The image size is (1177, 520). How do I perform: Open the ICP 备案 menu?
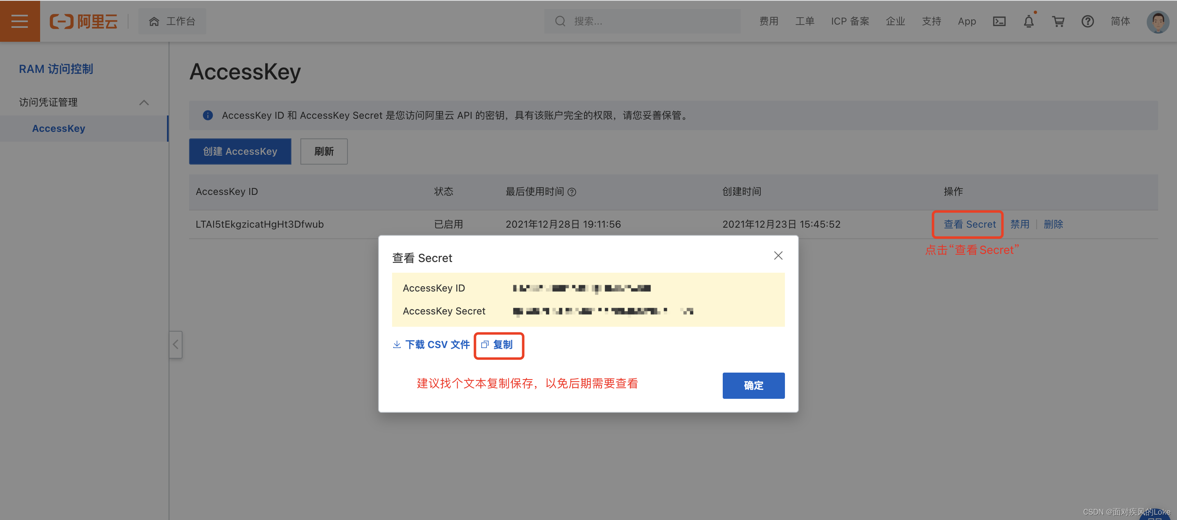click(x=850, y=21)
